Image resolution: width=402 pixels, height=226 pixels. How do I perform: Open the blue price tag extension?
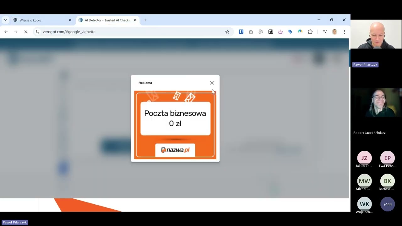click(x=290, y=32)
